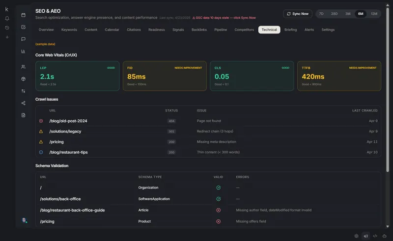This screenshot has height=241, width=393.
Task: Switch to the Readiness tab
Action: [156, 29]
